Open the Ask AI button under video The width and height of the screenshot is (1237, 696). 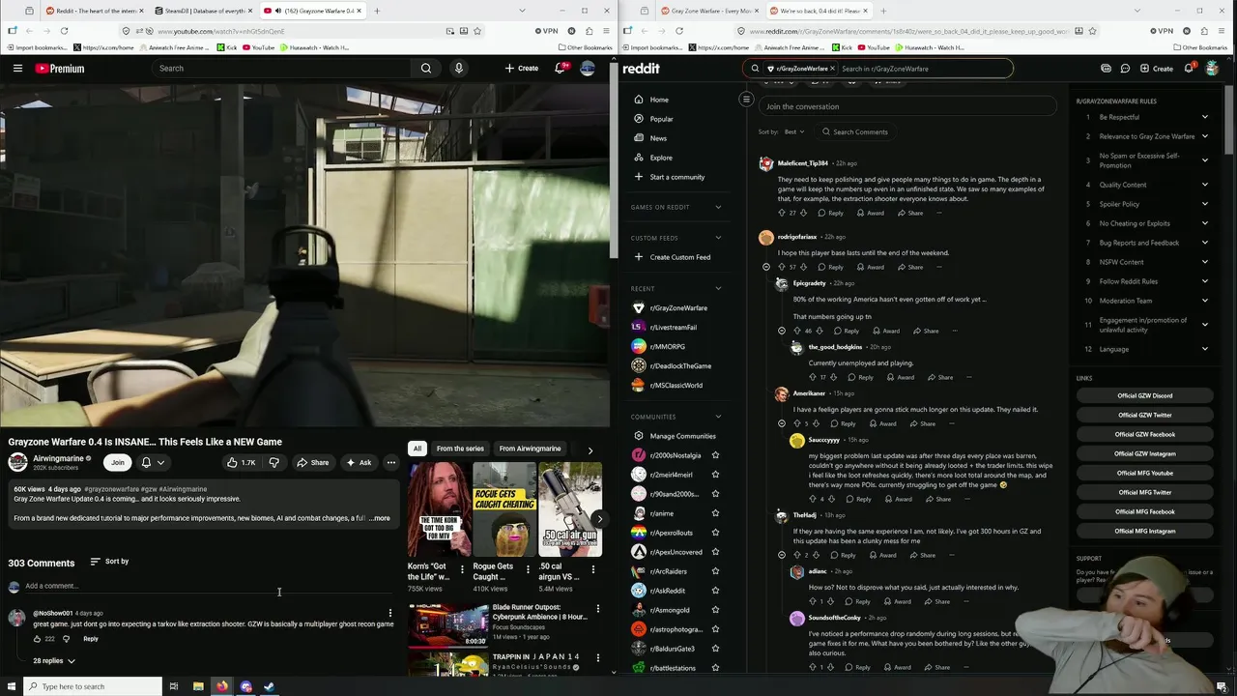(x=359, y=462)
